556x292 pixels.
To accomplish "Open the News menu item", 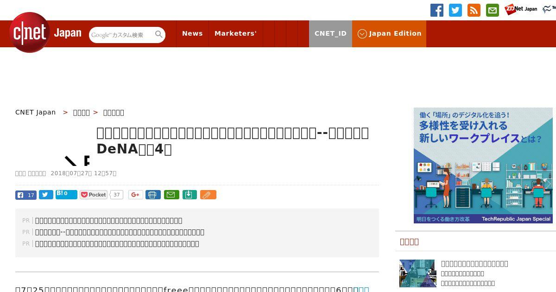I will pyautogui.click(x=192, y=33).
